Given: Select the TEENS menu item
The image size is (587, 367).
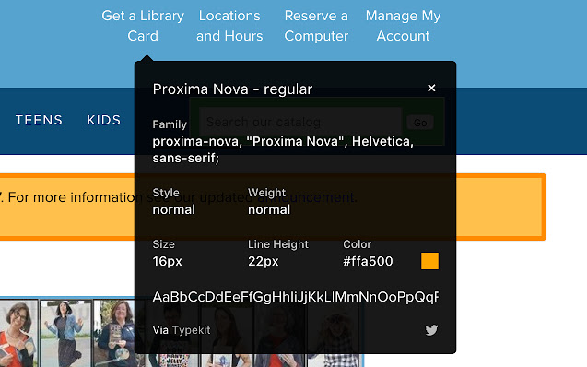Looking at the screenshot, I should [x=39, y=120].
